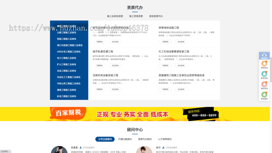Click the pink 售前咨询 QQ icon

tap(264, 84)
